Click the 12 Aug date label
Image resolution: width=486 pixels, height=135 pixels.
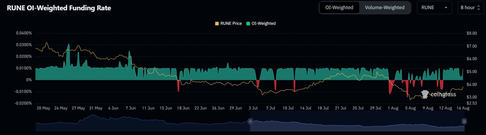tap(446, 108)
